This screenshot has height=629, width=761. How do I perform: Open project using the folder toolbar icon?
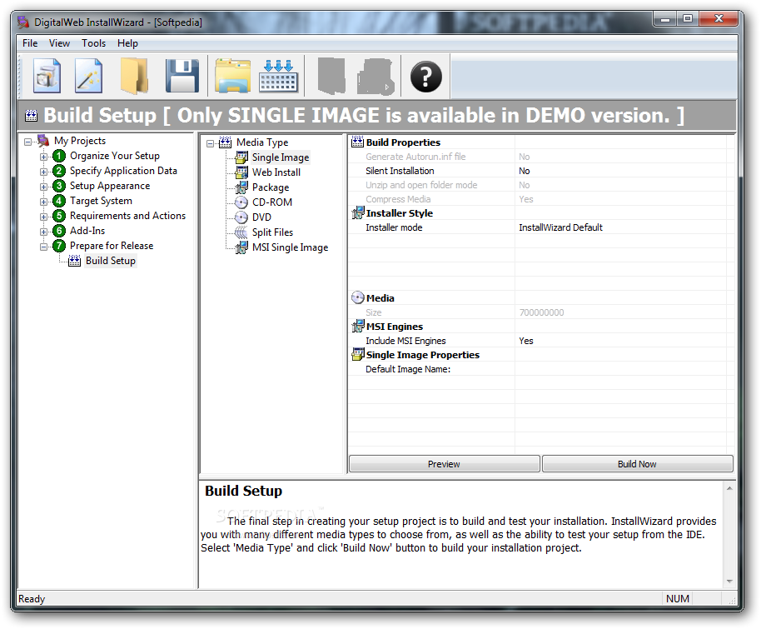point(134,76)
